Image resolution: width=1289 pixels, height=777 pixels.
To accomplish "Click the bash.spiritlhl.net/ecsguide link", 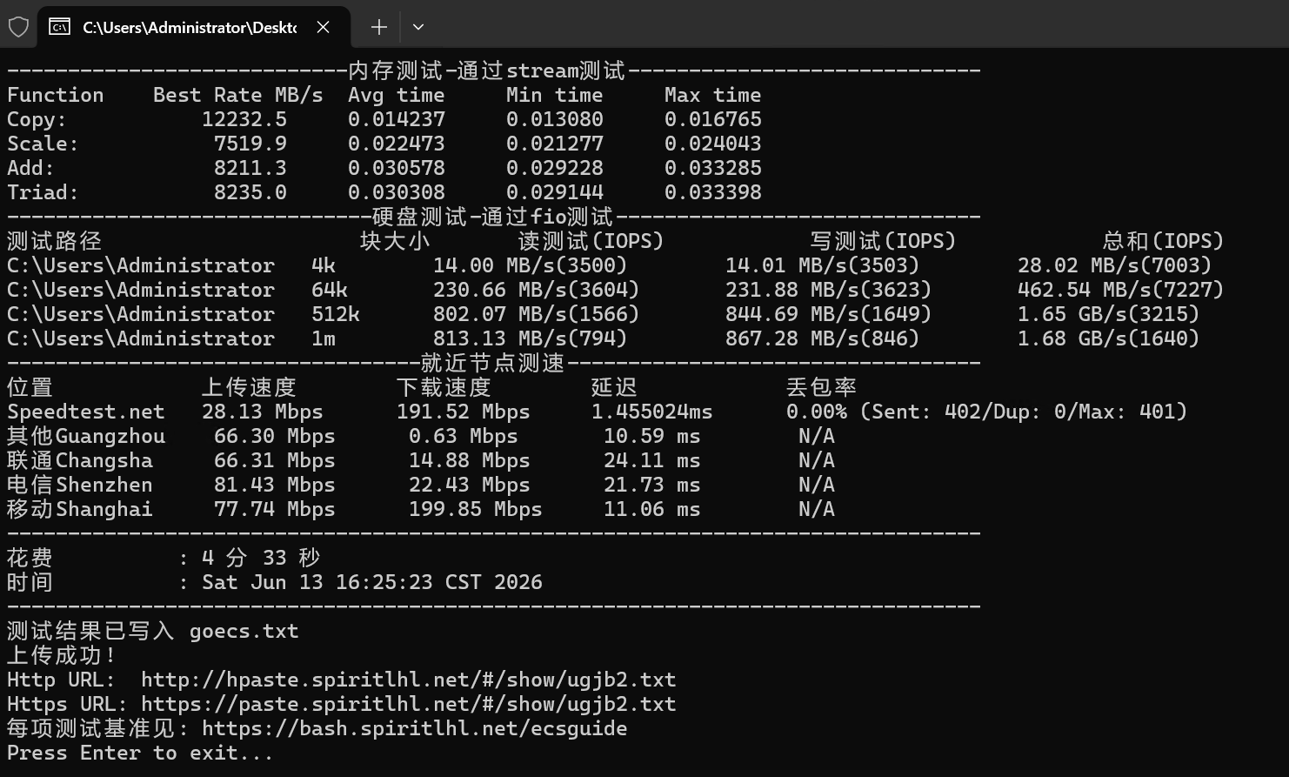I will point(414,728).
